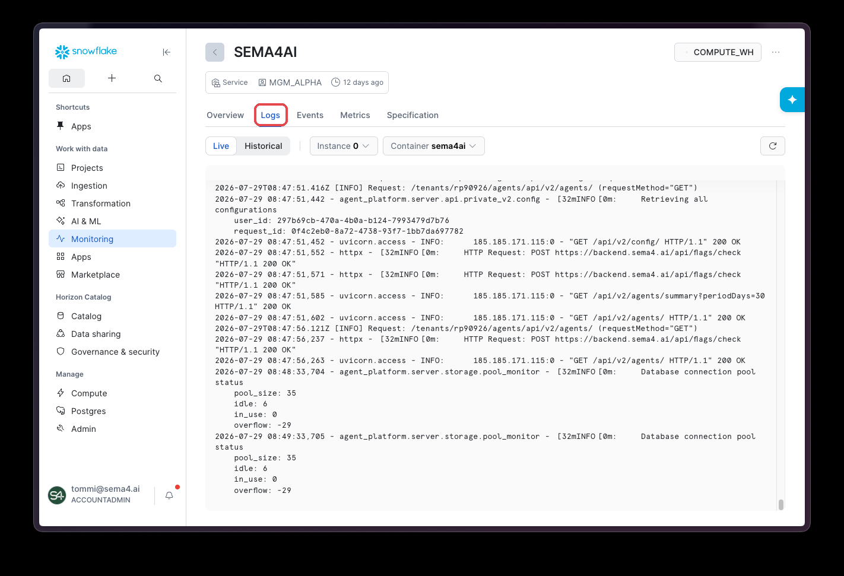Click the pinned Apps shortcut icon
Screen dimensions: 844x576
pos(61,126)
